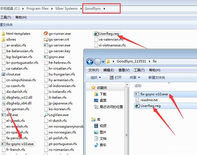Click scroll-up arrow of sidebar scrollbar
This screenshot has width=197, height=155.
point(127,84)
